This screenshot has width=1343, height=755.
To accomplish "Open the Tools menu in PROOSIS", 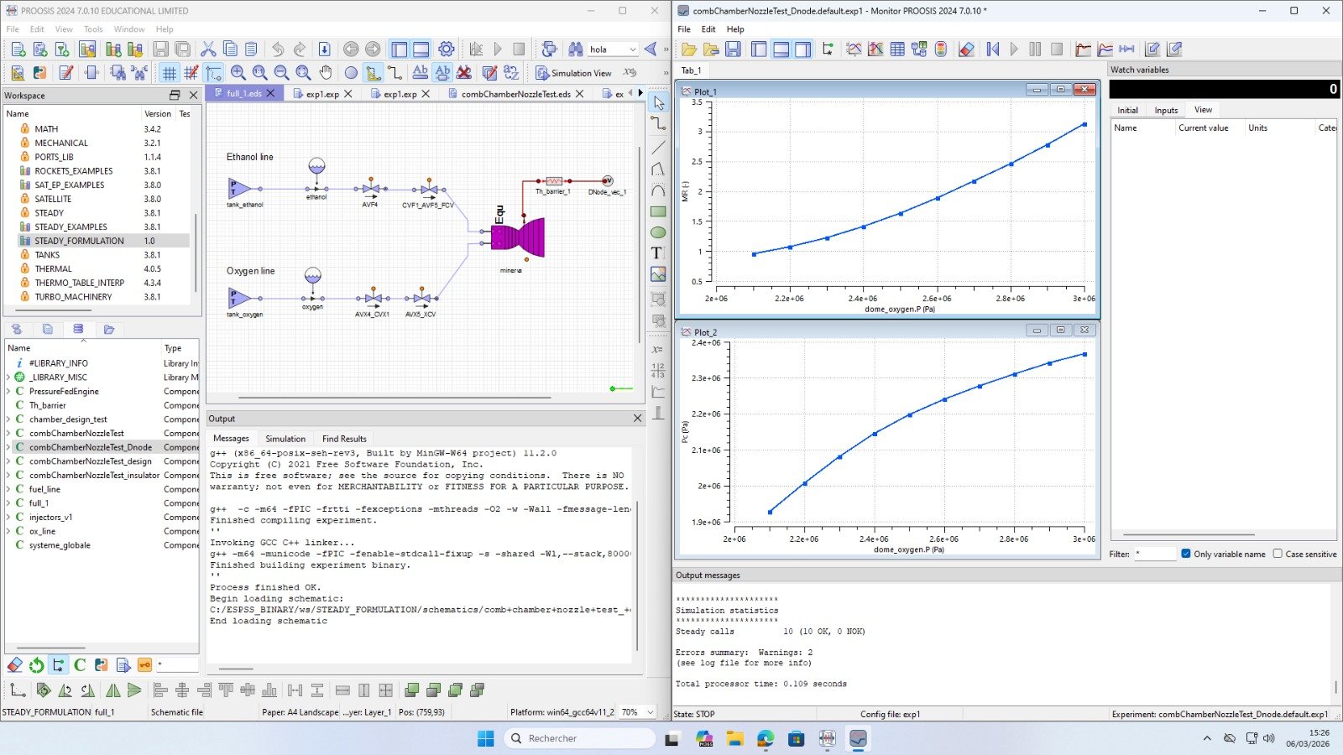I will tap(93, 29).
